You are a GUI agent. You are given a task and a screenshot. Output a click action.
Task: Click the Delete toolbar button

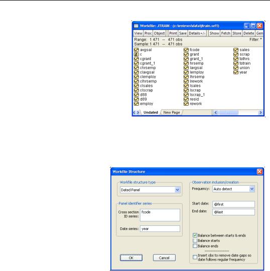249,33
